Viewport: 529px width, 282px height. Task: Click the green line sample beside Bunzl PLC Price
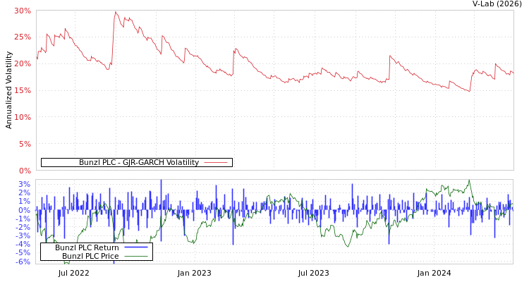click(x=135, y=256)
